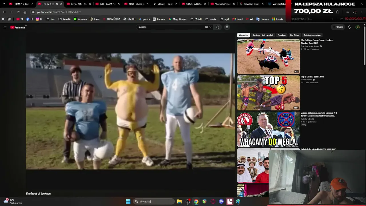Expand the tab search dropdown arrow
The height and width of the screenshot is (206, 366).
[x=4, y=4]
